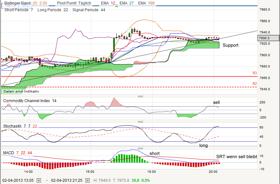Click the Short Periode 7 setting label
Image resolution: width=280 pixels, height=184 pixels.
coord(19,10)
